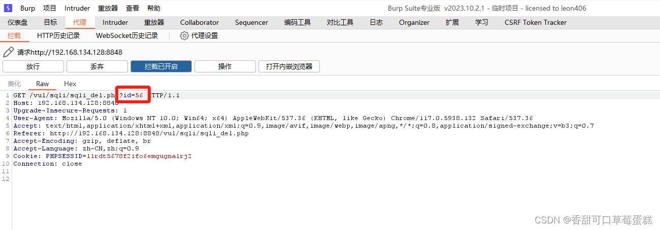
Task: Open the 项目 menu
Action: coord(50,8)
